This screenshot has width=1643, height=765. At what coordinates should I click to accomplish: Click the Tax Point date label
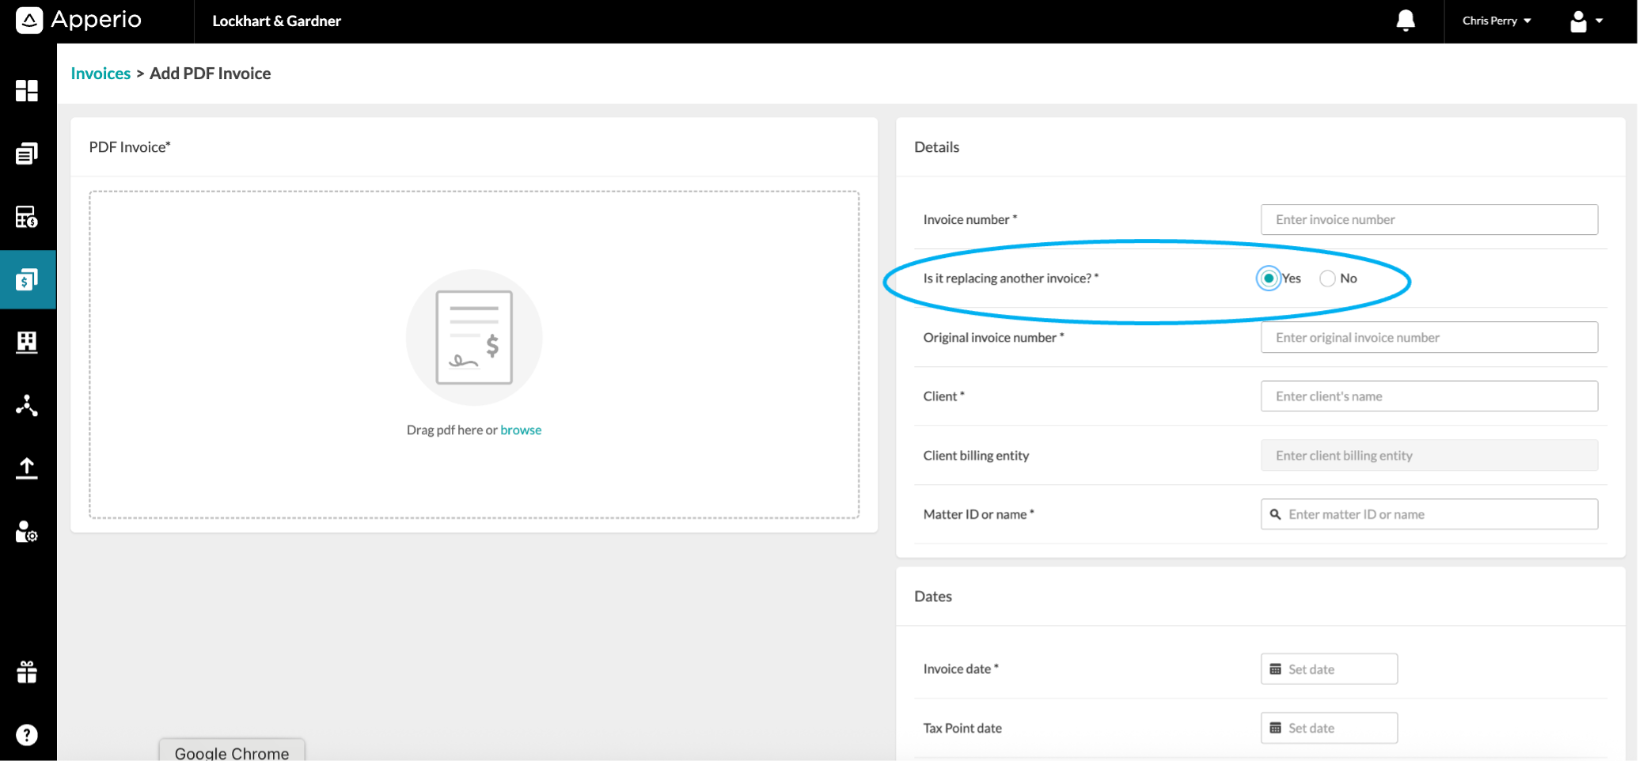962,728
